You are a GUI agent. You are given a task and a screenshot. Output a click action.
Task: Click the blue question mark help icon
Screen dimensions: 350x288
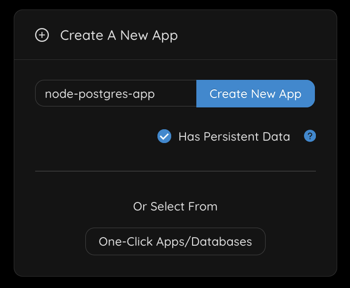tap(310, 136)
